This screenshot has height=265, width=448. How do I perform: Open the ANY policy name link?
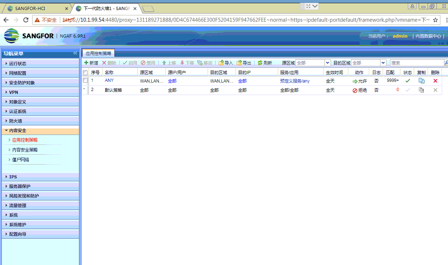(x=109, y=80)
